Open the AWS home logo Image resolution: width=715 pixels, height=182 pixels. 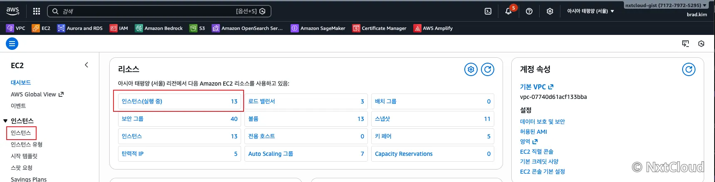[x=13, y=11]
